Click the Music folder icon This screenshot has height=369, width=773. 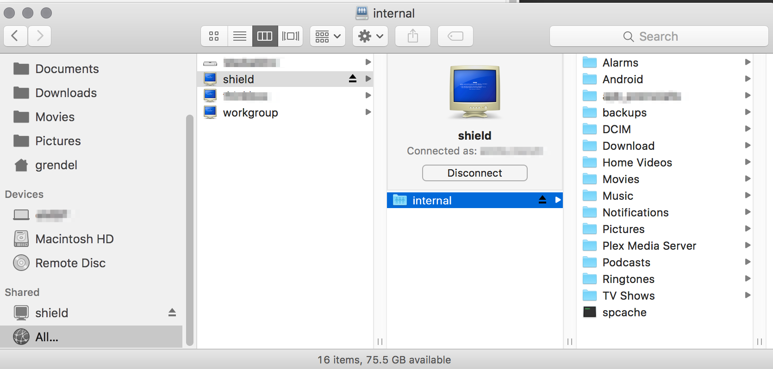point(590,196)
